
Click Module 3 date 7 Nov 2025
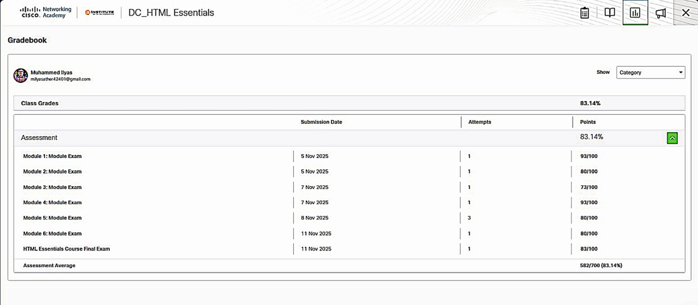coord(314,187)
